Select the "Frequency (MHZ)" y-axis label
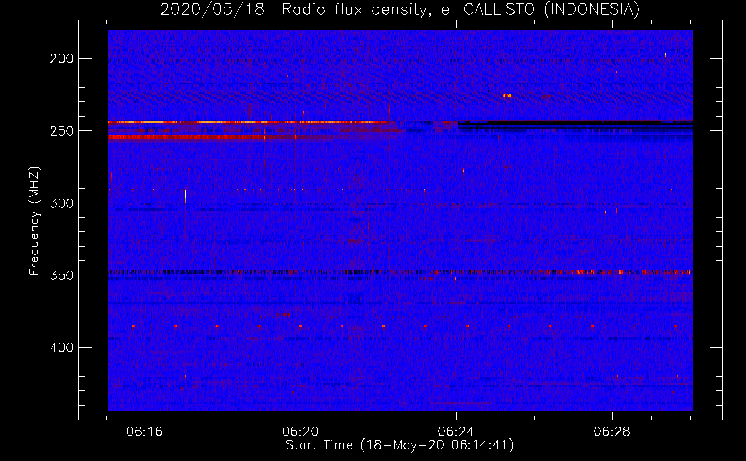 pyautogui.click(x=35, y=221)
